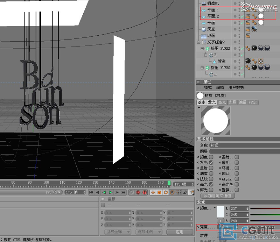This screenshot has width=280, height=242.
Task: Click the 天空 sky object icon
Action: pyautogui.click(x=204, y=29)
